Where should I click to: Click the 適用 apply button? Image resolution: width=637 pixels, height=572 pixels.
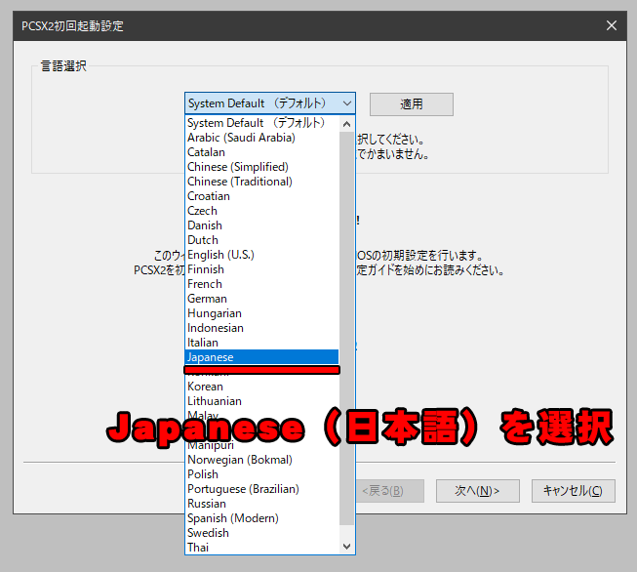(x=411, y=104)
